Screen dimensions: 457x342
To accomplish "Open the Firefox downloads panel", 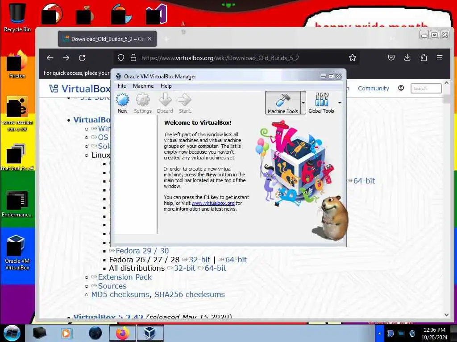I will tap(407, 57).
